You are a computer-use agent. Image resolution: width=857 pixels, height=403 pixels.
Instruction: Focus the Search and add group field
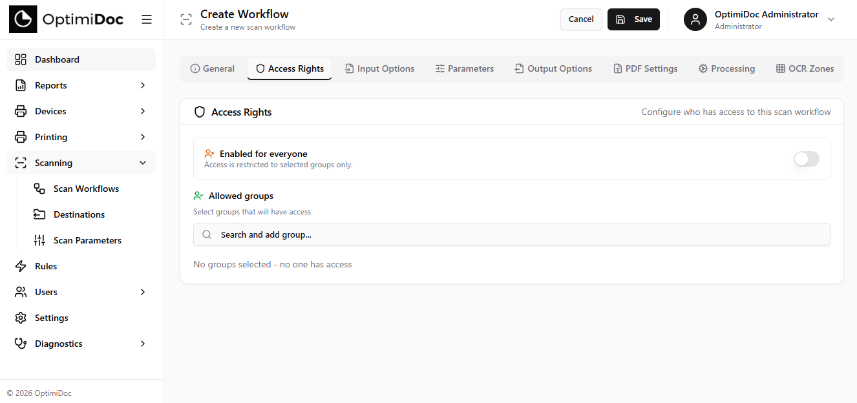[511, 235]
